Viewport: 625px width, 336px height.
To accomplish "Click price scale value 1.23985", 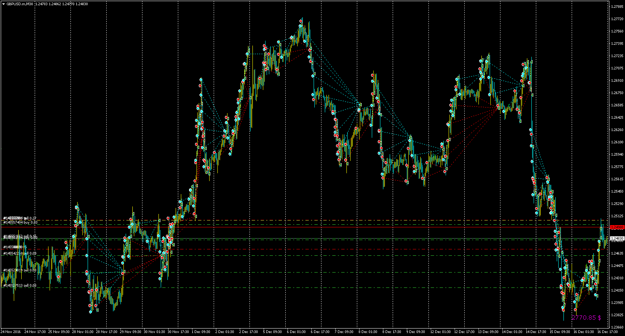I will 618,303.
